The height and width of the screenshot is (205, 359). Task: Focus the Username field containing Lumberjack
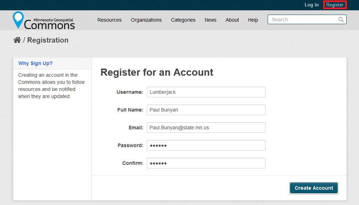coord(206,92)
